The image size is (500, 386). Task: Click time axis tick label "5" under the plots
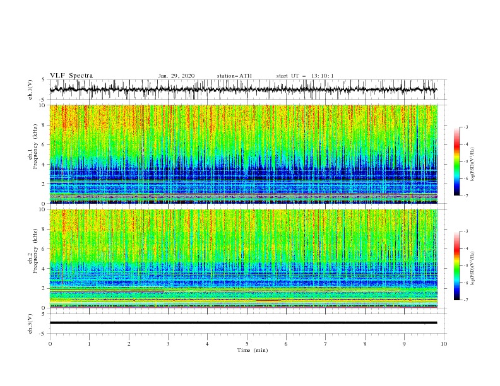tap(247, 344)
